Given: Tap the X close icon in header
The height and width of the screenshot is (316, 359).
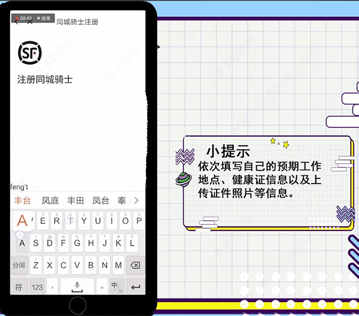Looking at the screenshot, I should click(29, 23).
